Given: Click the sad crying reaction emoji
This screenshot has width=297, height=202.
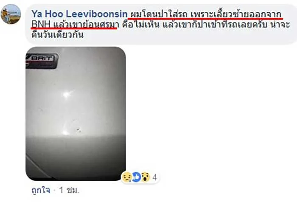Looking at the screenshot, I should coord(126,177).
